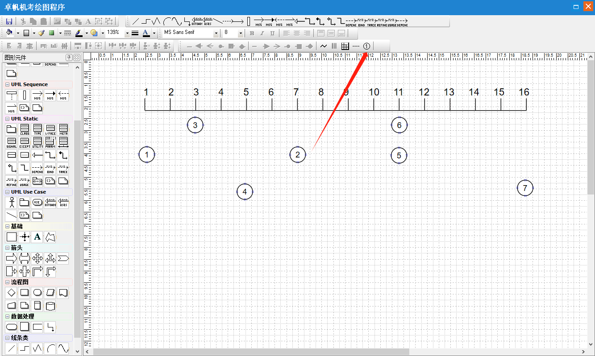Open the font color A dropdown arrow
The width and height of the screenshot is (595, 356).
point(154,33)
